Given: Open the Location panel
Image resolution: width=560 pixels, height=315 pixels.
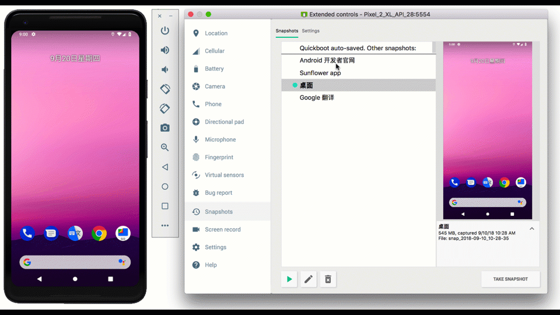Looking at the screenshot, I should (x=228, y=33).
